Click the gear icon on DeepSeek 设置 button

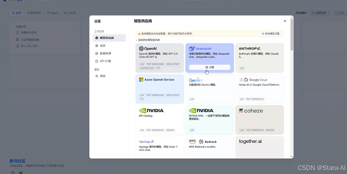(207, 67)
